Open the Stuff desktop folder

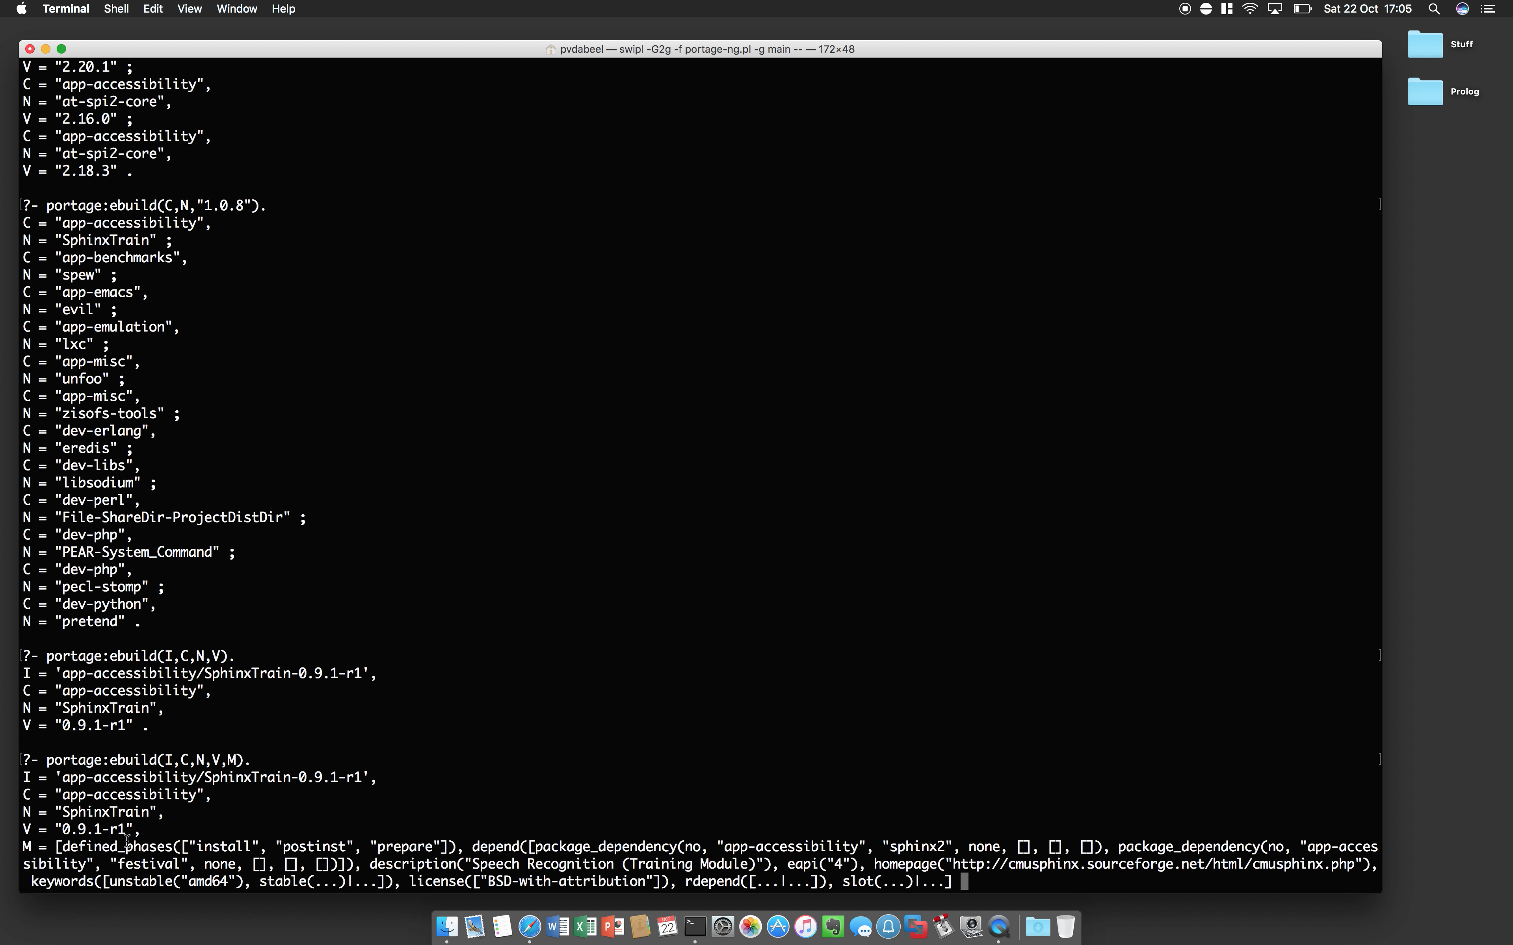point(1426,44)
